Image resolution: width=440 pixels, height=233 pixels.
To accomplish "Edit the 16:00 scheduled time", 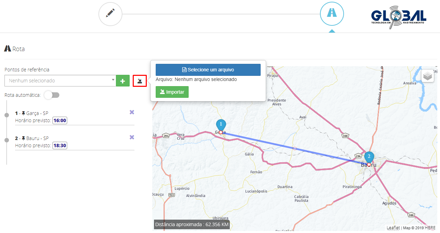I will tap(60, 120).
